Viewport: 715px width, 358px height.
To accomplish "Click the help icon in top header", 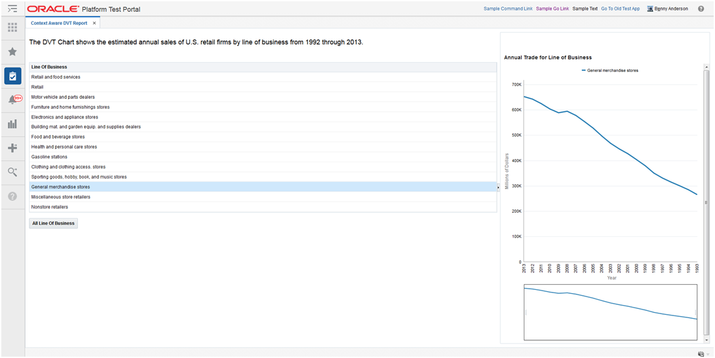I will tap(701, 9).
